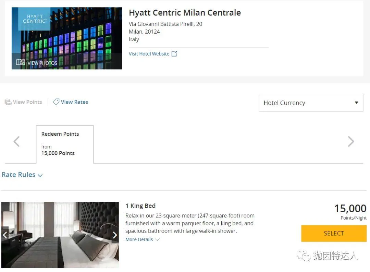Expand the Rate Rules section
This screenshot has width=370, height=272.
coord(22,175)
